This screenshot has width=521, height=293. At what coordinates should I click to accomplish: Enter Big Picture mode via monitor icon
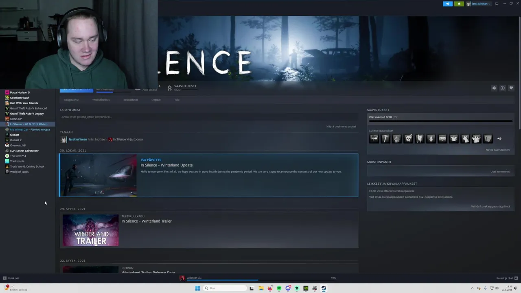[497, 4]
